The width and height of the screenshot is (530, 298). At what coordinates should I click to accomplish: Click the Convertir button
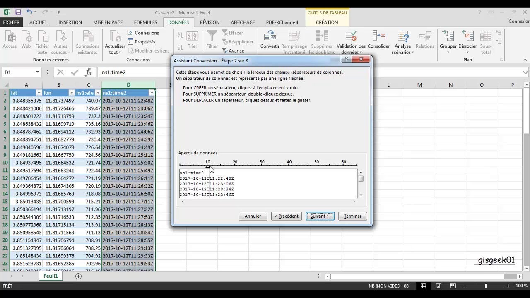(x=270, y=41)
